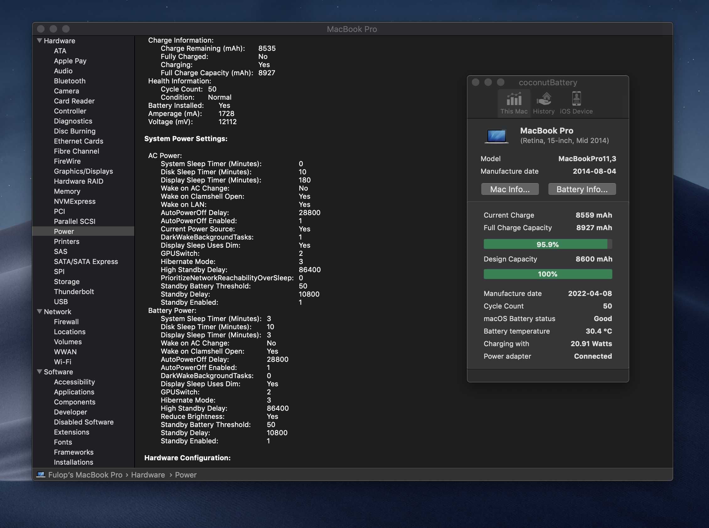Viewport: 709px width, 528px height.
Task: Click the Battery Info... button
Action: pyautogui.click(x=582, y=189)
